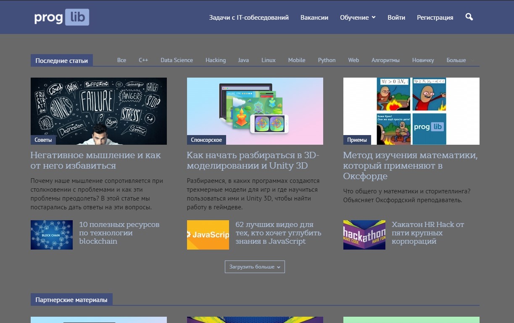Open article about 3D-моделировании и Unity 3D

pyautogui.click(x=253, y=160)
